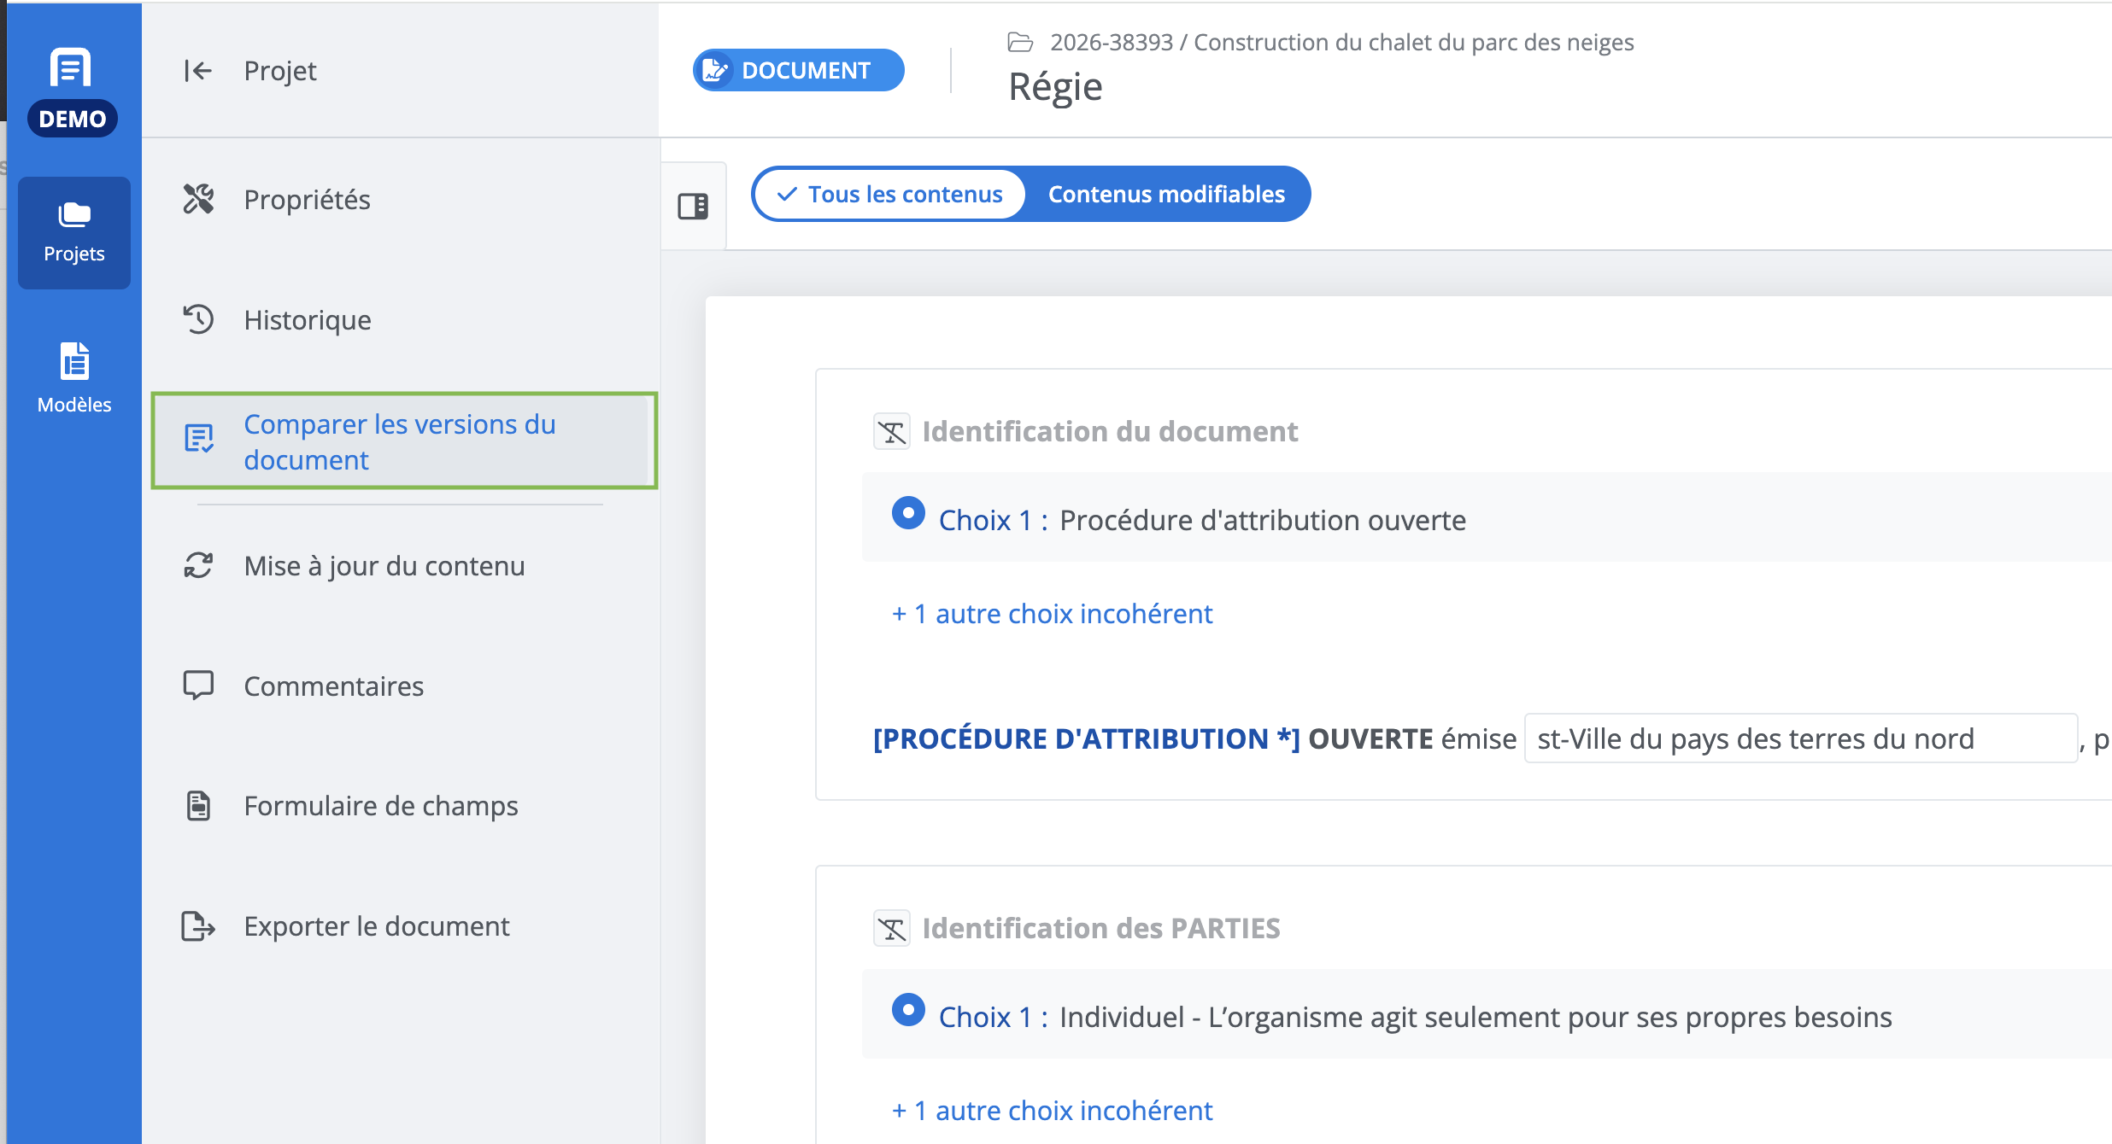Click the Historique clock icon
Image resolution: width=2112 pixels, height=1144 pixels.
(198, 319)
